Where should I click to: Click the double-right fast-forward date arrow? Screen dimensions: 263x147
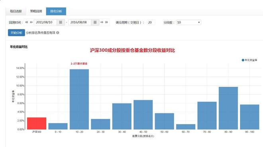point(106,22)
